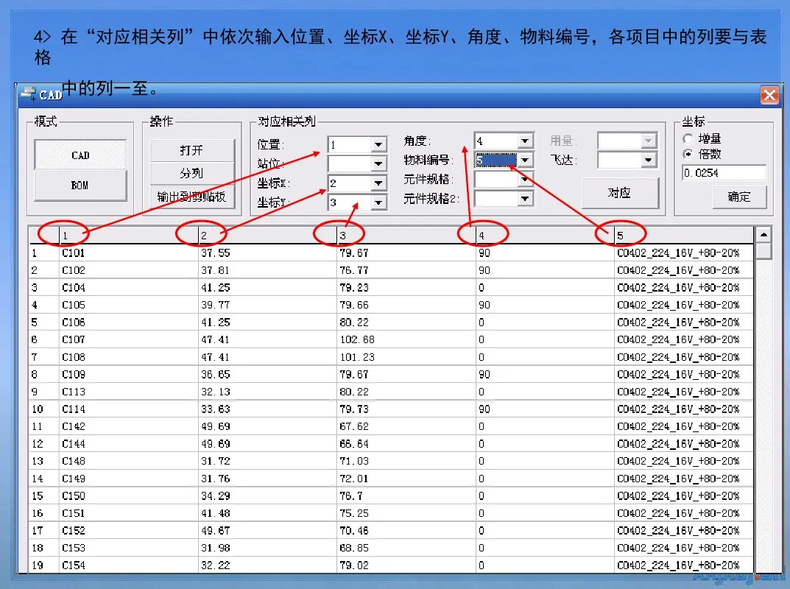Click the 对应 button
Screen dimensions: 790x589
(x=620, y=193)
